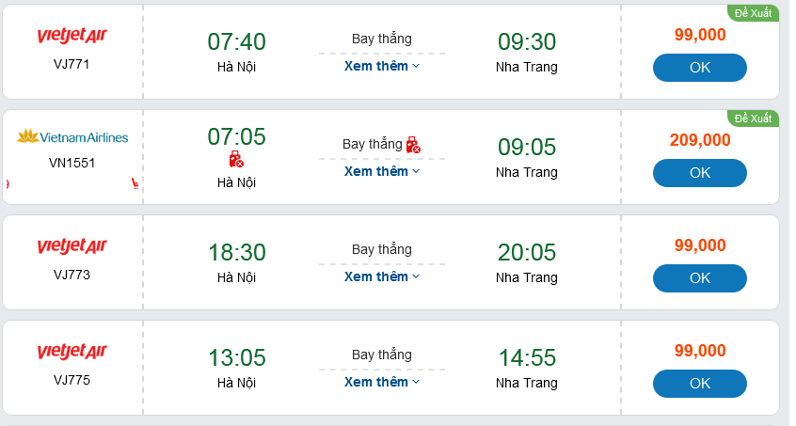This screenshot has height=426, width=796.
Task: Click the 07:40 departure time
Action: (x=236, y=42)
